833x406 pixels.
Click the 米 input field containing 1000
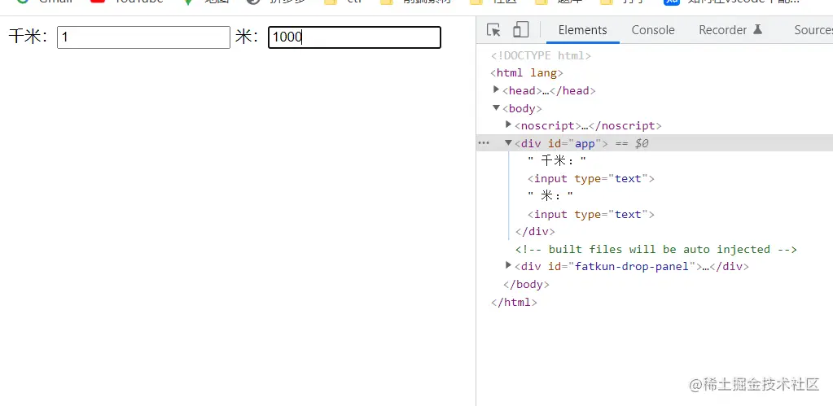(354, 37)
